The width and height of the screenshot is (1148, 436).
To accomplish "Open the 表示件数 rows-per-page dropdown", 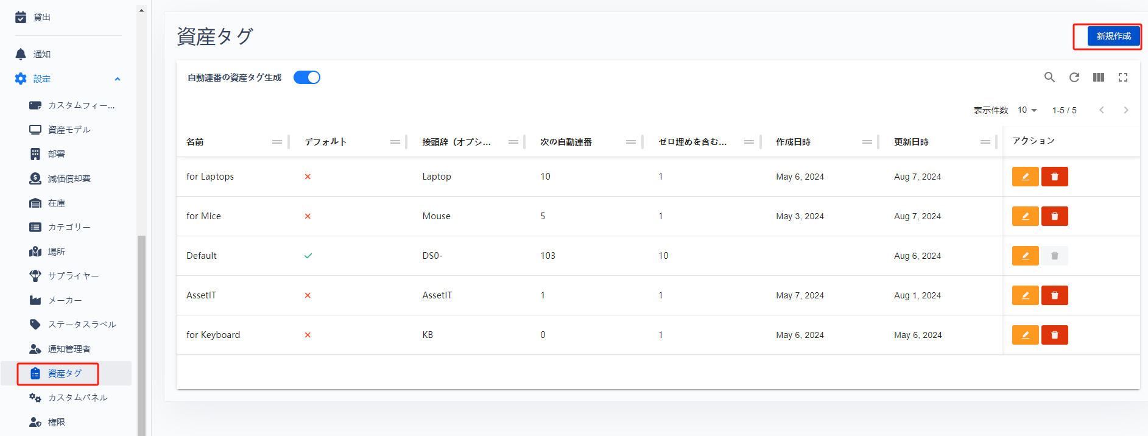I will point(1027,110).
